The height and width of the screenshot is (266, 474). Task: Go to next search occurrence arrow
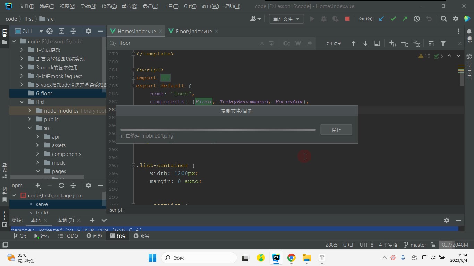pos(365,43)
